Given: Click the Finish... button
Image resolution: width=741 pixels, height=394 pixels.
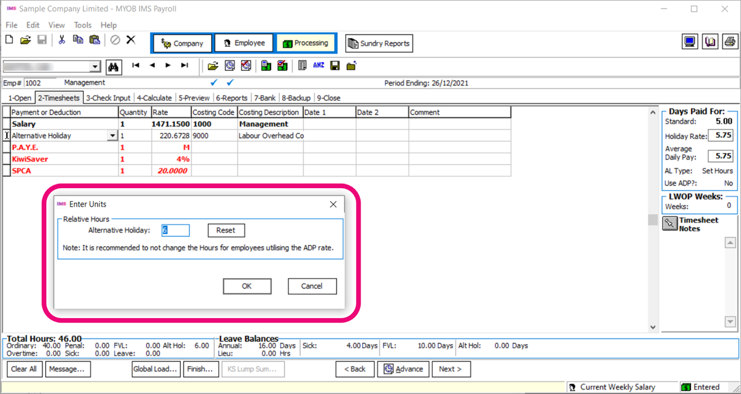Looking at the screenshot, I should [200, 369].
